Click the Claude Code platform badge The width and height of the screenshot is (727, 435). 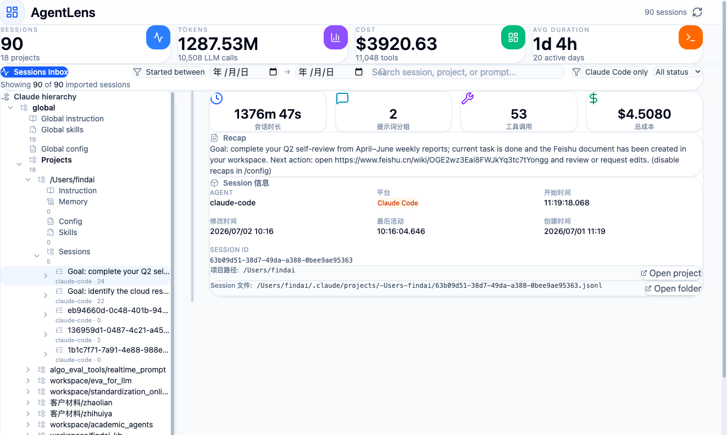pos(398,203)
